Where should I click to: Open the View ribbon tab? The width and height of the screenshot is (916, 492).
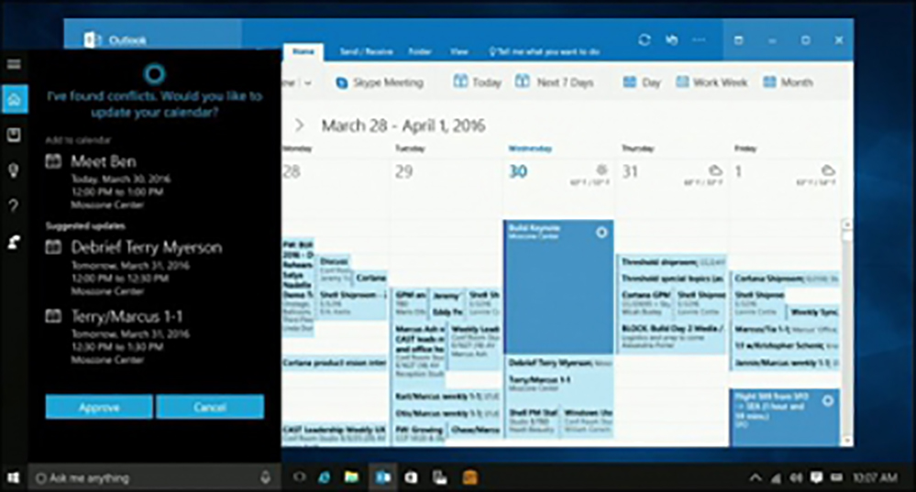pos(459,52)
